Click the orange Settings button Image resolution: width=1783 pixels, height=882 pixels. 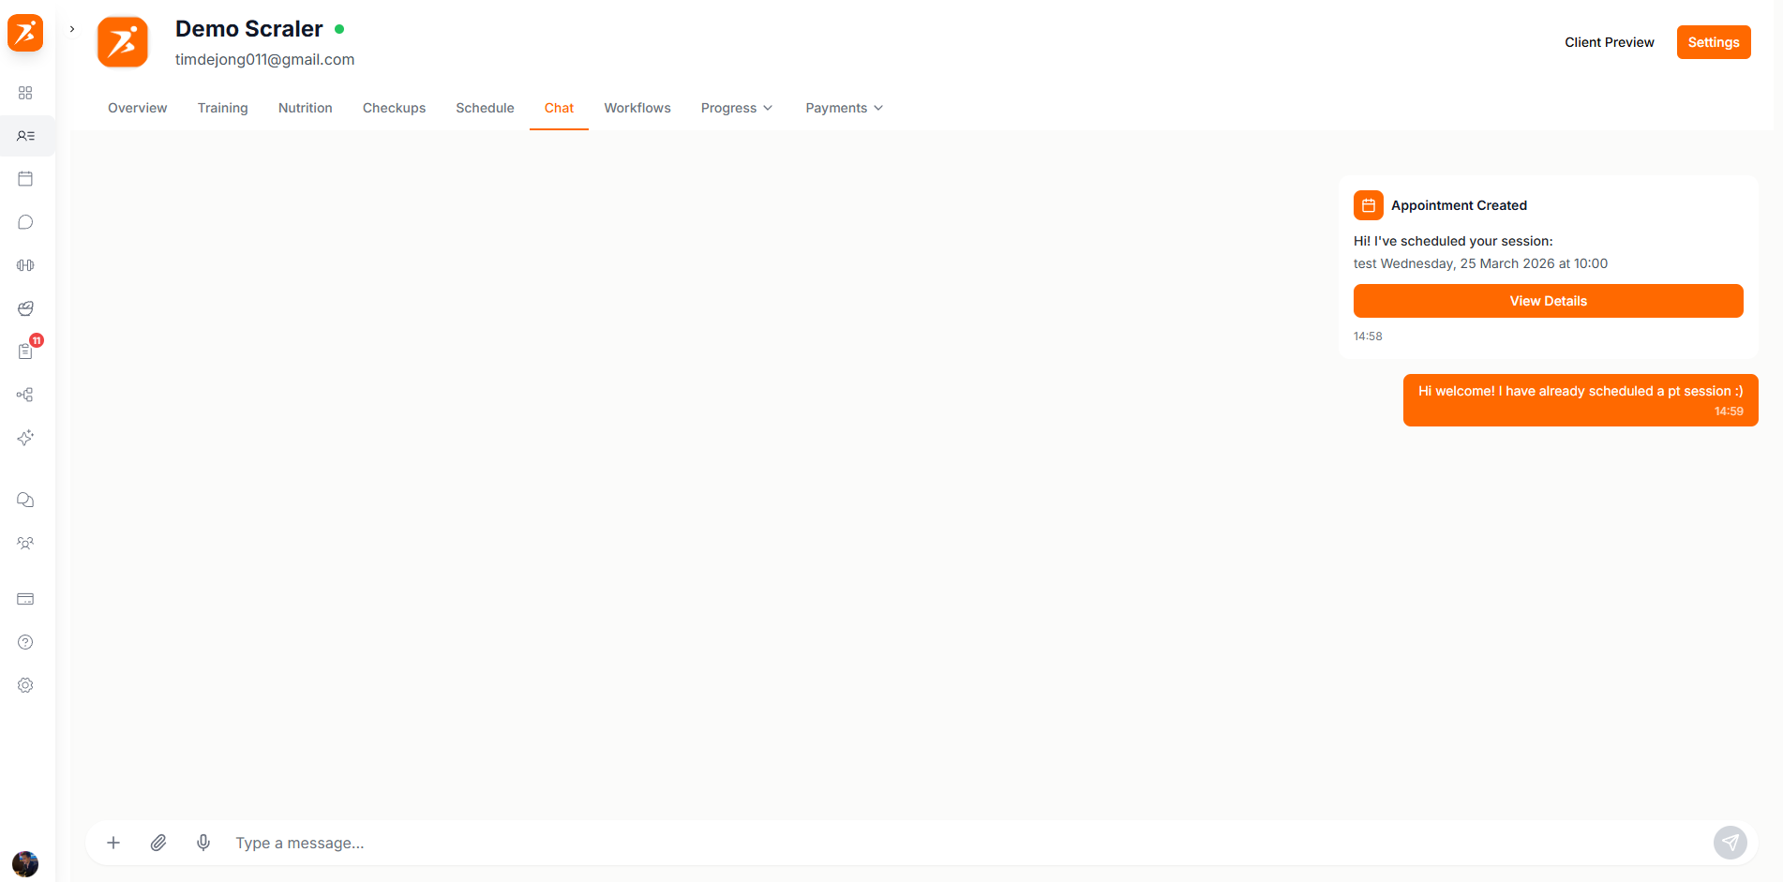tap(1713, 42)
